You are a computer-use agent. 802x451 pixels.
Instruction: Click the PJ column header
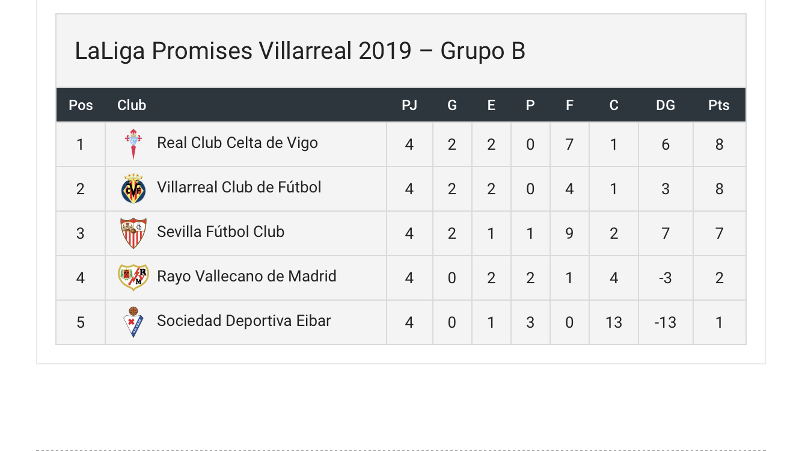point(409,105)
